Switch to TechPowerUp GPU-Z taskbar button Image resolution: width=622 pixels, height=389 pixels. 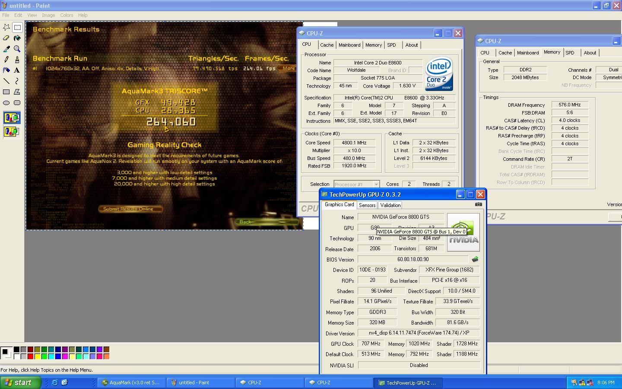click(408, 383)
